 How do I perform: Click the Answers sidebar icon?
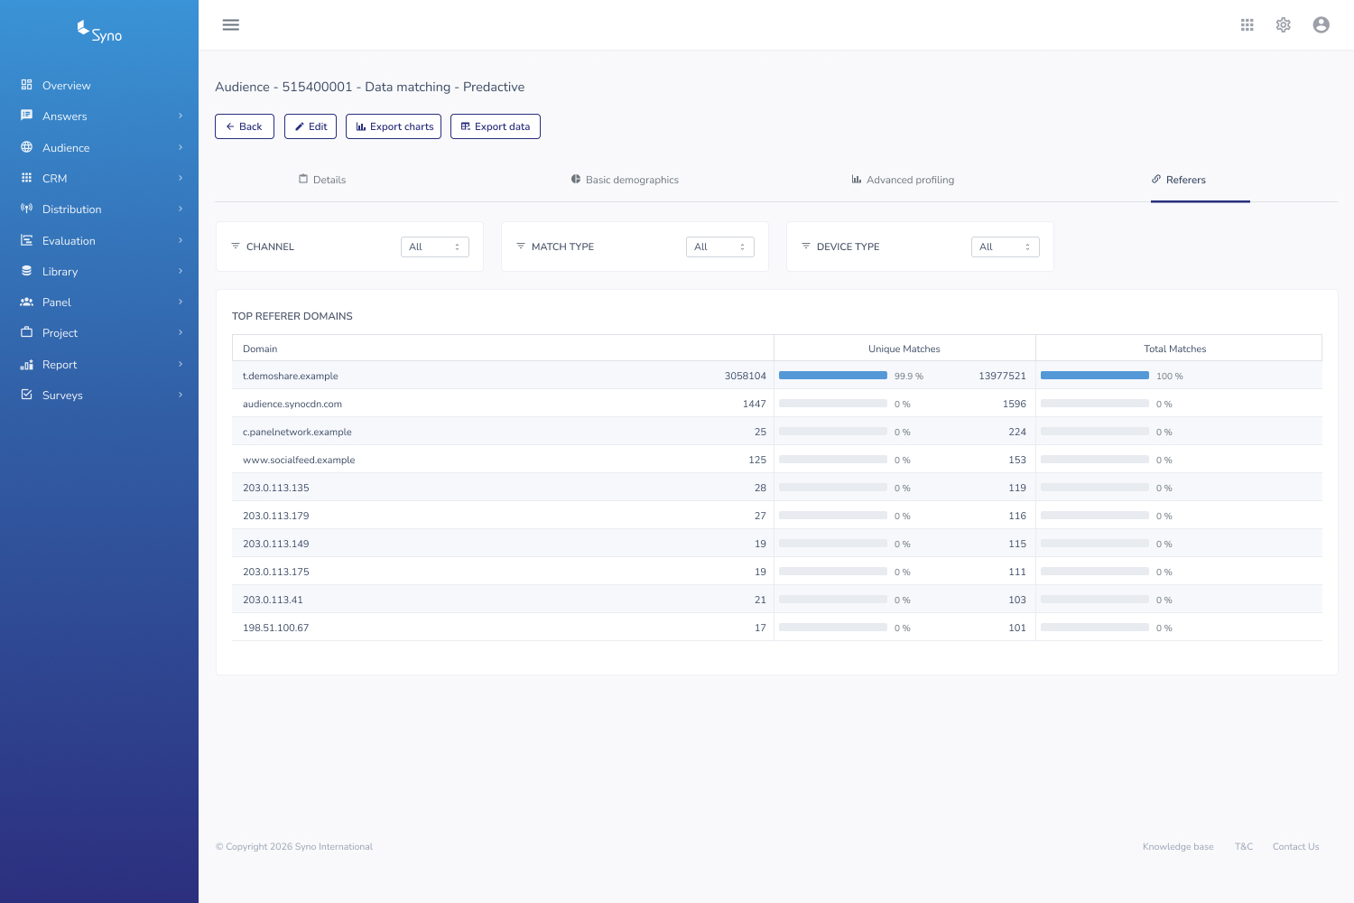tap(26, 116)
